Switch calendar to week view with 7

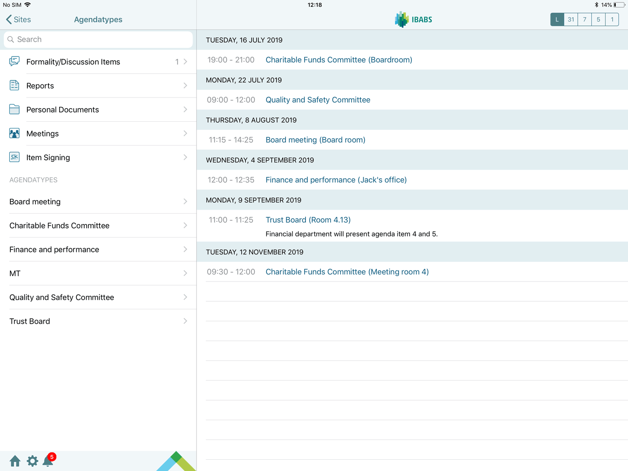(x=584, y=19)
